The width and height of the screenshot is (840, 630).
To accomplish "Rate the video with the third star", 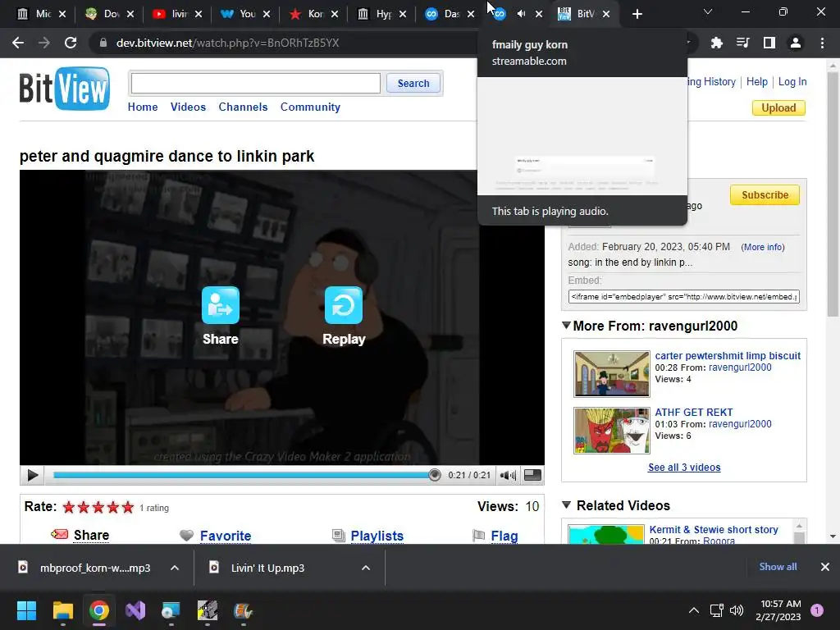I will tap(98, 507).
